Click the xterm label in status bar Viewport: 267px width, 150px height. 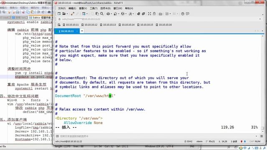click(x=199, y=142)
